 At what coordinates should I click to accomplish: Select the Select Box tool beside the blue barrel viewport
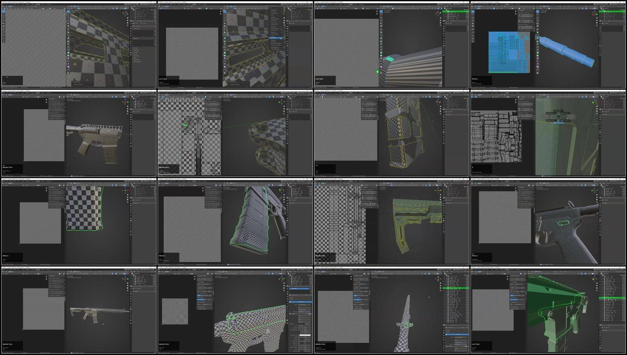(x=538, y=12)
